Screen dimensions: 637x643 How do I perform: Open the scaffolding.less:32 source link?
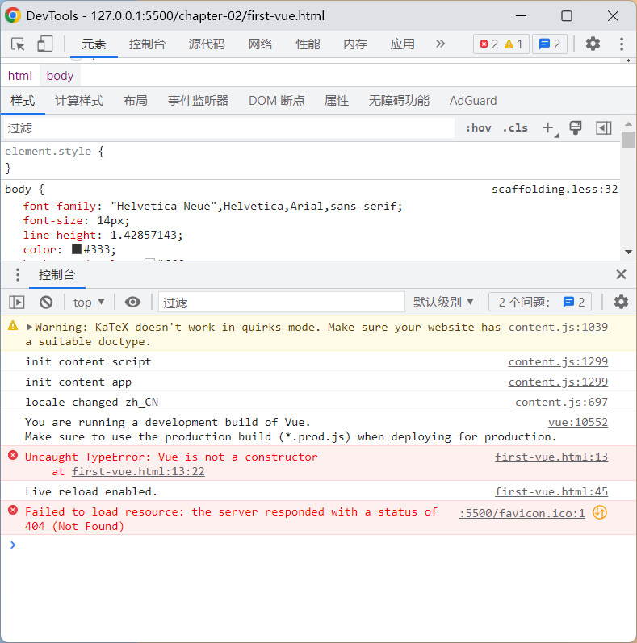coord(555,189)
